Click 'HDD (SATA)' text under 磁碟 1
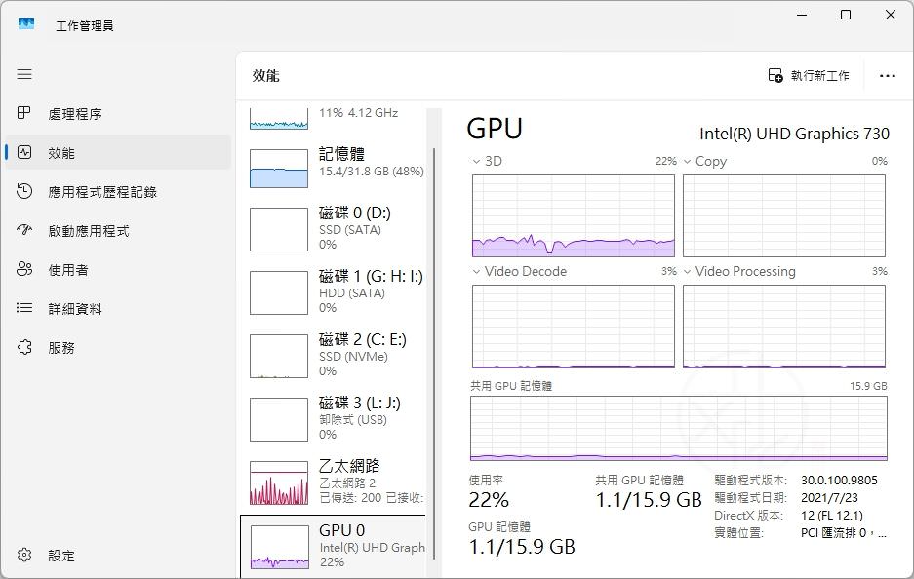 (x=352, y=293)
